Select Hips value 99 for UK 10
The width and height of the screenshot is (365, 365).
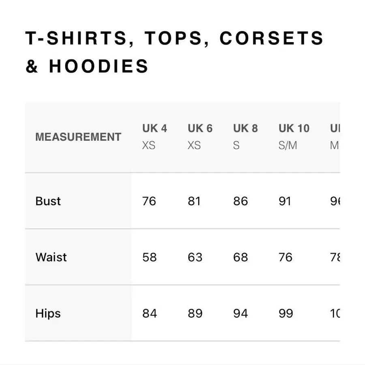pyautogui.click(x=286, y=313)
